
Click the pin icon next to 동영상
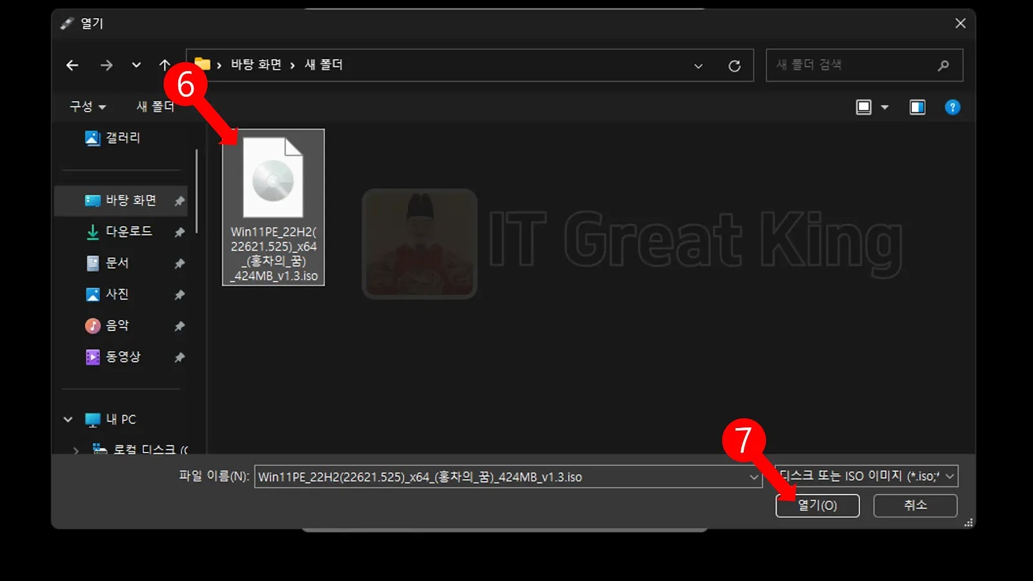coord(179,357)
